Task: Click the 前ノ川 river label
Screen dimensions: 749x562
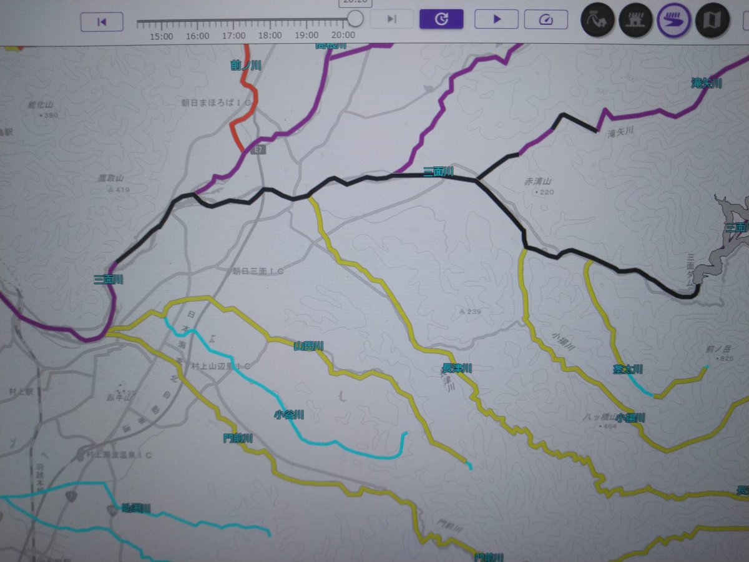Action: click(x=245, y=65)
